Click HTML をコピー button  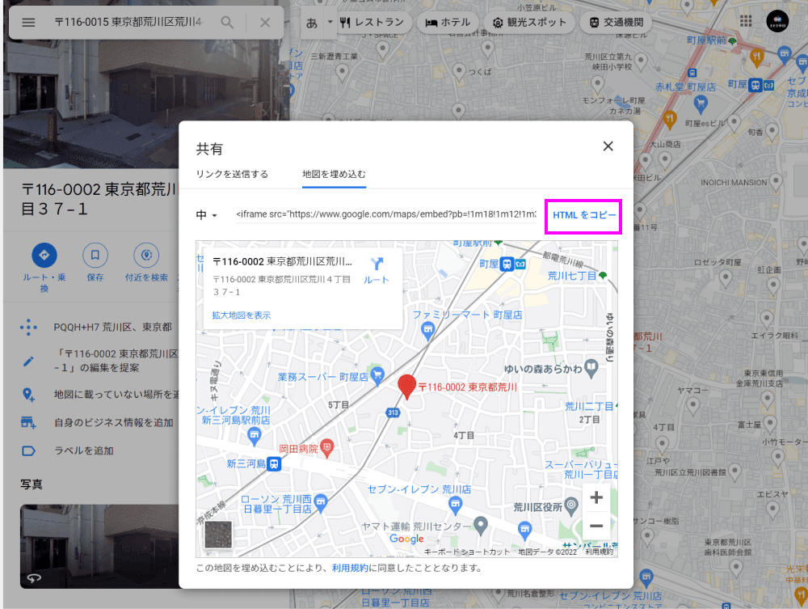[584, 216]
